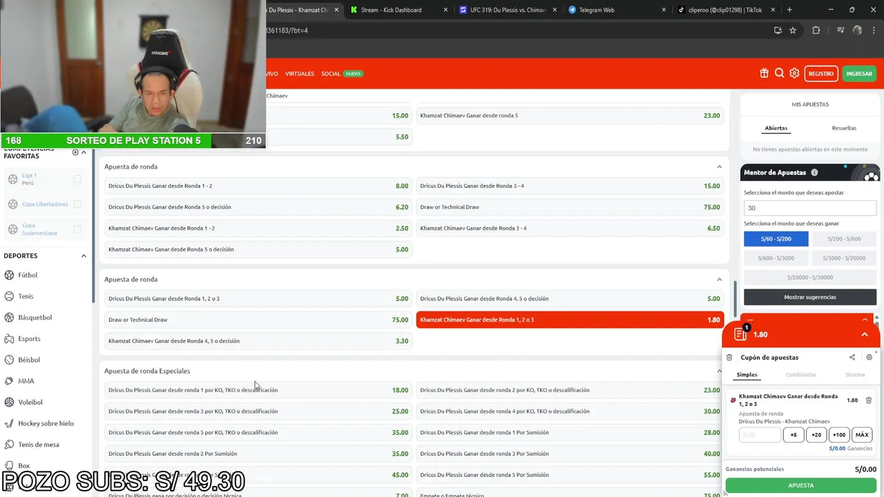
Task: Add +20 to the stake
Action: [x=816, y=435]
